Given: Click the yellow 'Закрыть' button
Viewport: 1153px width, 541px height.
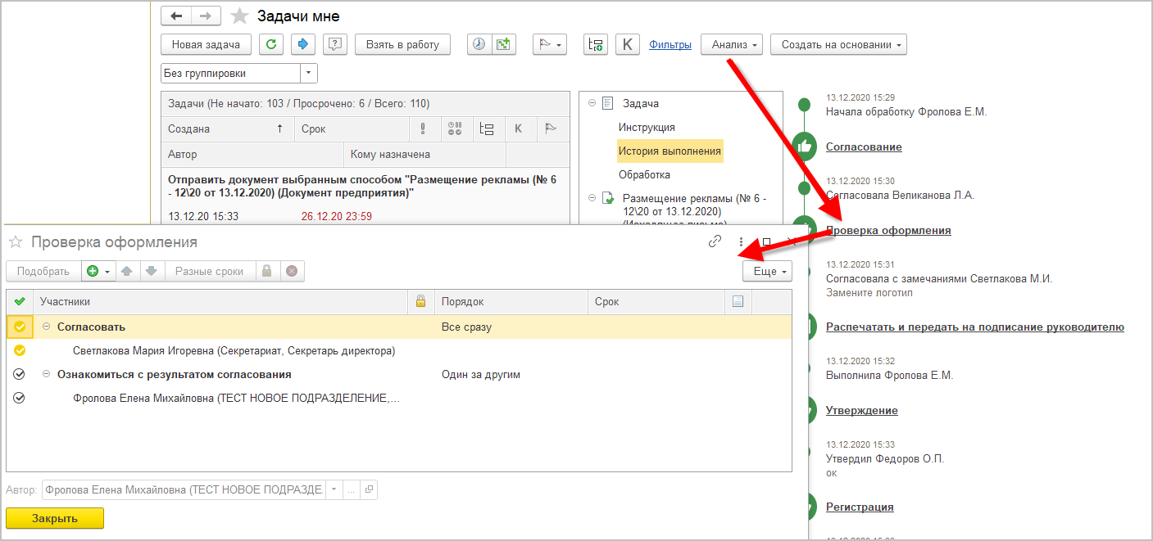Looking at the screenshot, I should [55, 518].
